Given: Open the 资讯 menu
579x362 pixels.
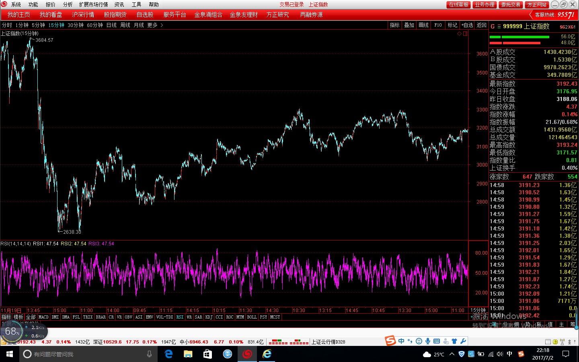Looking at the screenshot, I should click(x=119, y=4).
